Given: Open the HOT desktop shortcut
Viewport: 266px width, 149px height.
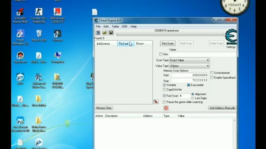Looking at the screenshot, I should point(20,79).
